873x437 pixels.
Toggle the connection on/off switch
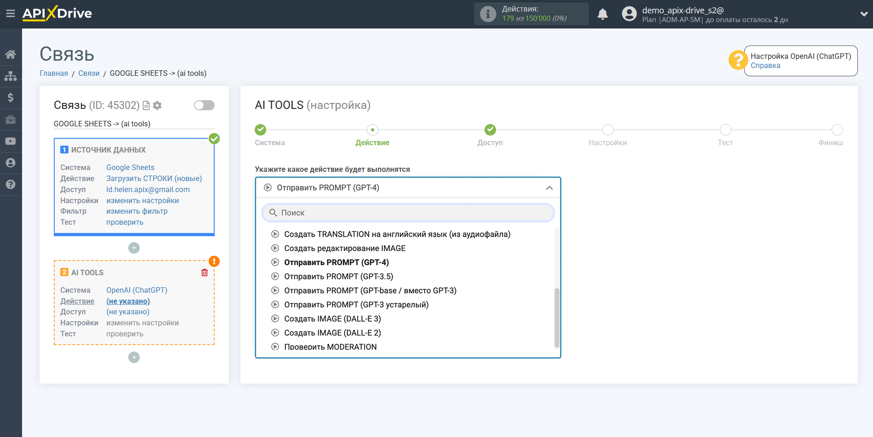pyautogui.click(x=204, y=105)
